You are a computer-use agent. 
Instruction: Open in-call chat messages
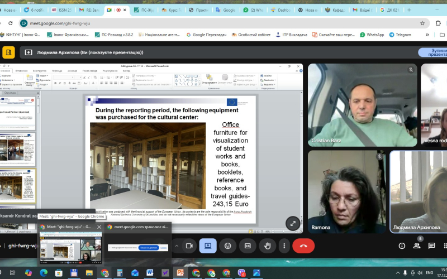(432, 246)
